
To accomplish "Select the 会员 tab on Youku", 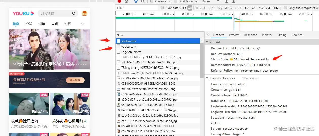I will 29,24.
